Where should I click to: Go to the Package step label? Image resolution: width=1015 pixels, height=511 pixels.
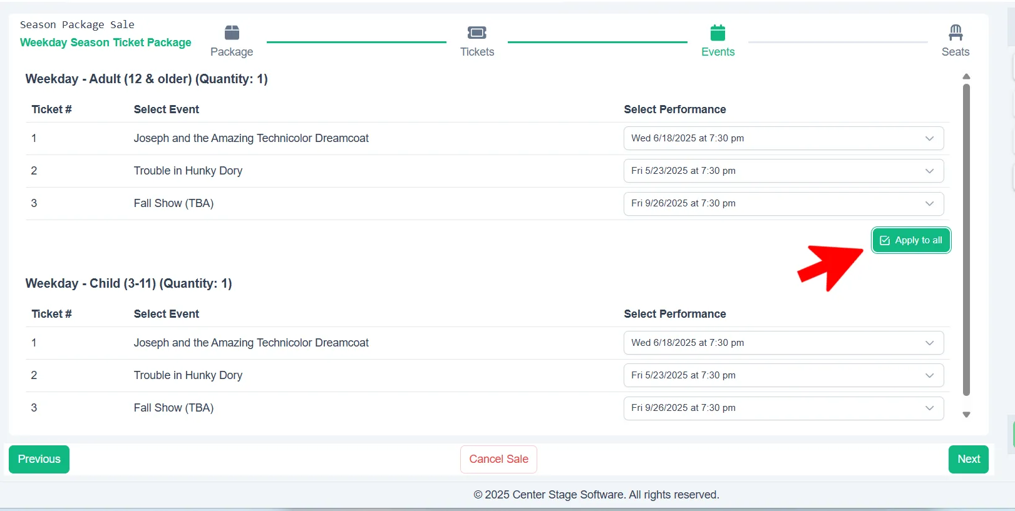coord(232,52)
